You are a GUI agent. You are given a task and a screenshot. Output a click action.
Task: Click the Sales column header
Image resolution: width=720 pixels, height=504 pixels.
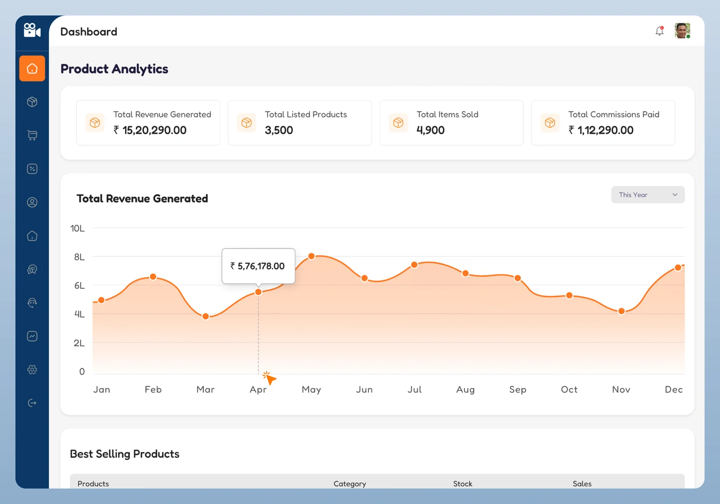[582, 484]
